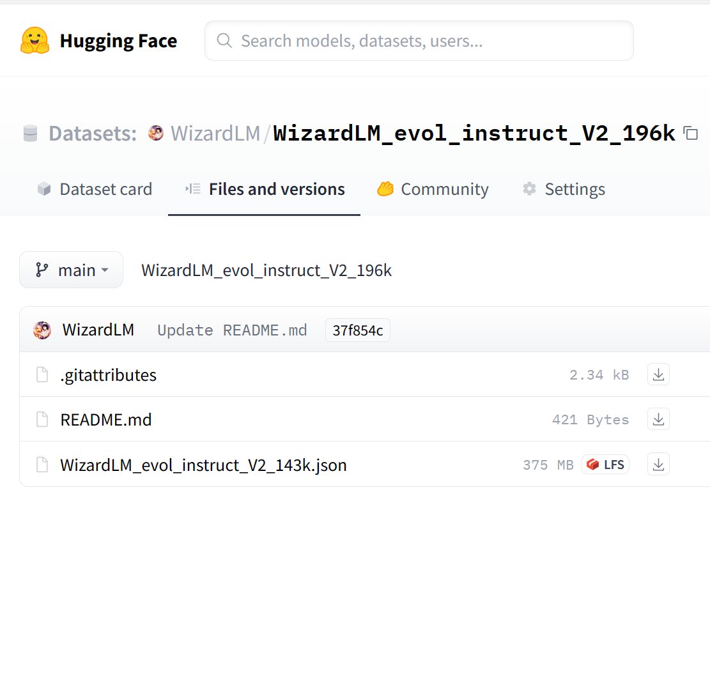Click the WizardLM avatar in commit row
The height and width of the screenshot is (685, 710).
(x=42, y=330)
